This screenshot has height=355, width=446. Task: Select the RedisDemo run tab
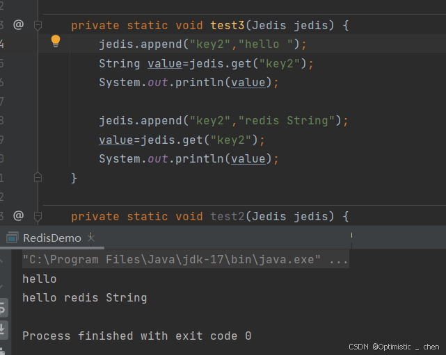(52, 238)
